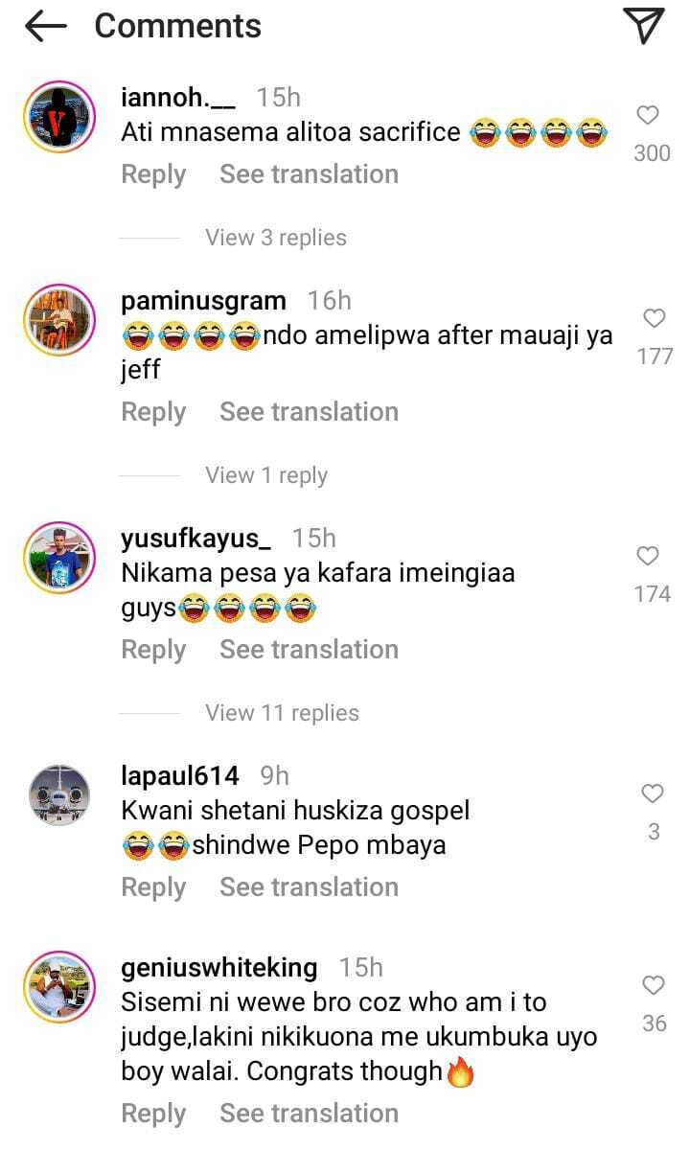Screen dimensions: 690x1150
Task: Expand View 3 replies under iannoh.__
Action: point(276,238)
